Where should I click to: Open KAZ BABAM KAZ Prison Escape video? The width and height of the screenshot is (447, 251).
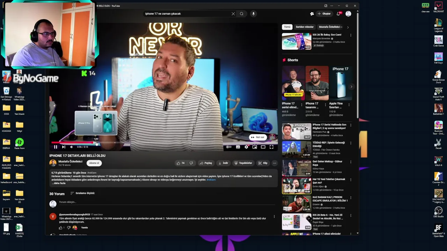click(x=296, y=204)
